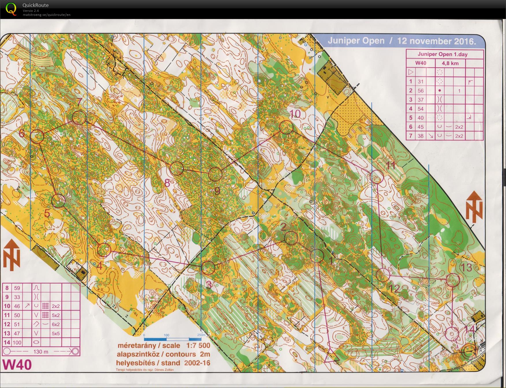
Task: Click the start triangle symbol in the control table
Action: pos(411,72)
